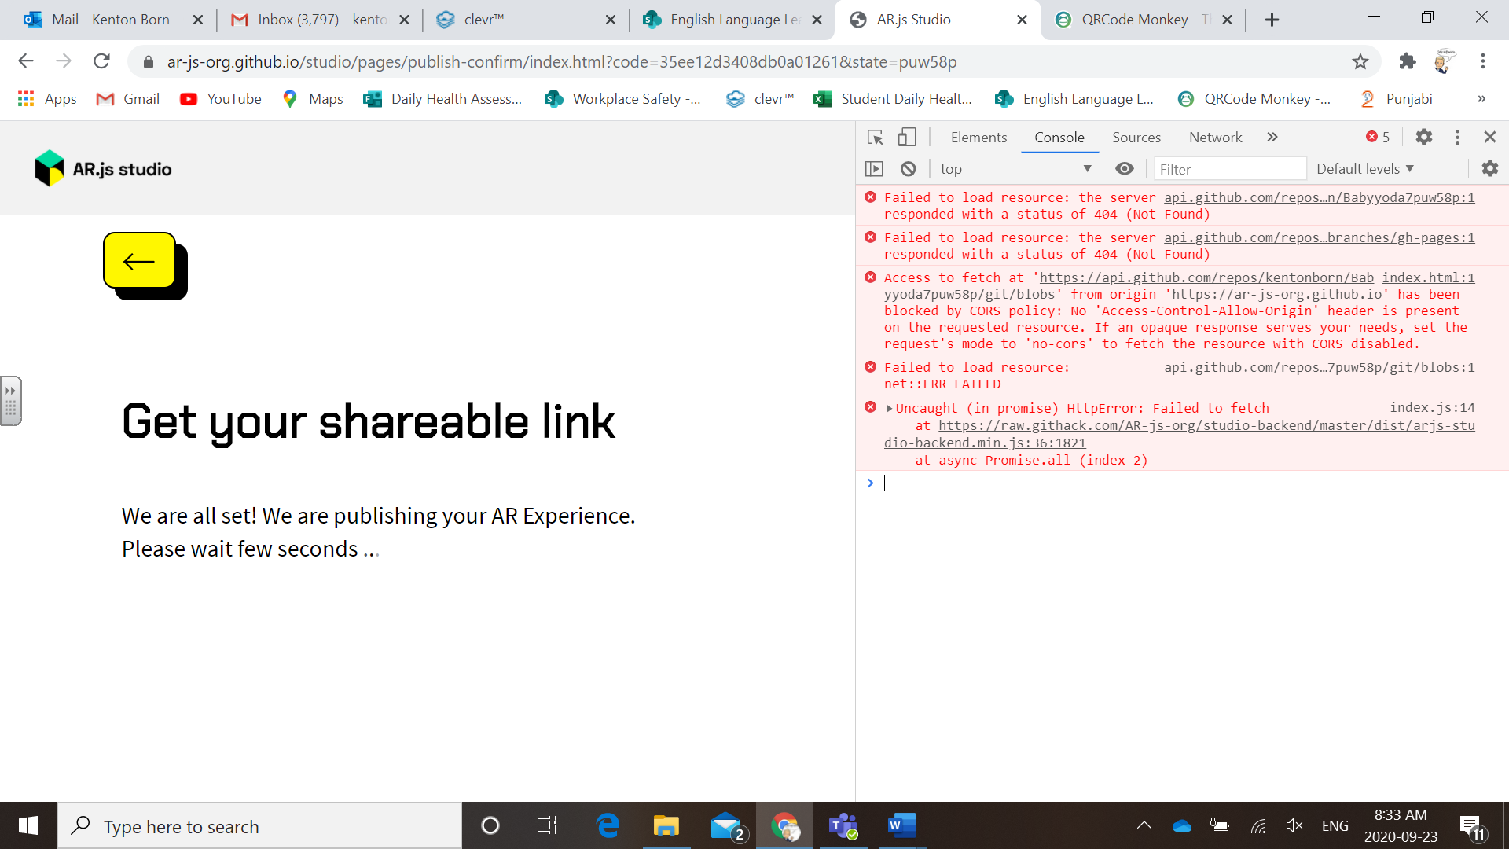Image resolution: width=1509 pixels, height=849 pixels.
Task: Open DevTools customization with three-dot menu
Action: click(x=1457, y=137)
